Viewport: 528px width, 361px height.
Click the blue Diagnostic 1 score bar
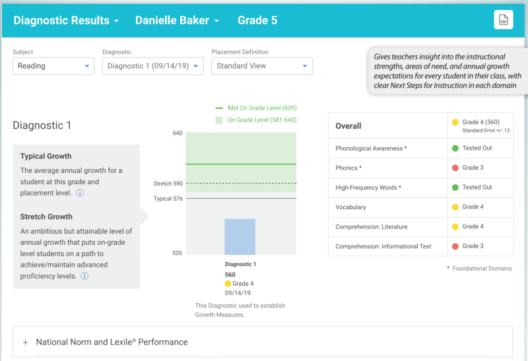pos(240,236)
